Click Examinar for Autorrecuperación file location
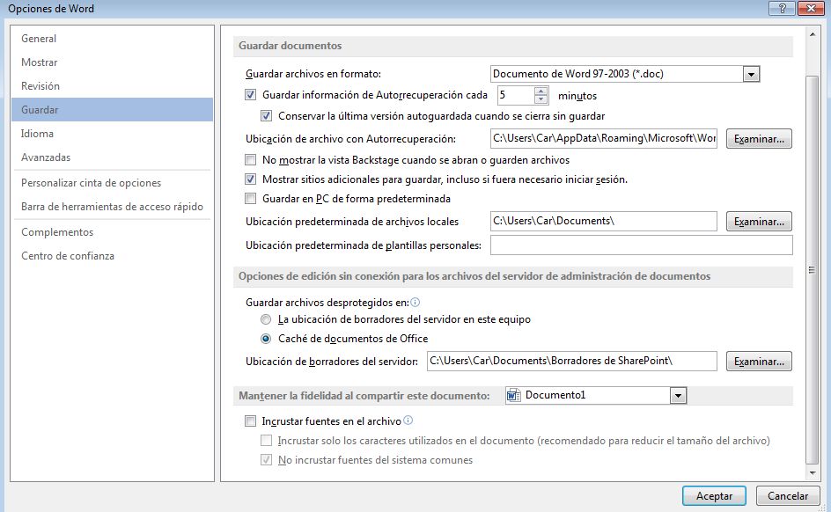This screenshot has height=512, width=831. click(x=759, y=139)
